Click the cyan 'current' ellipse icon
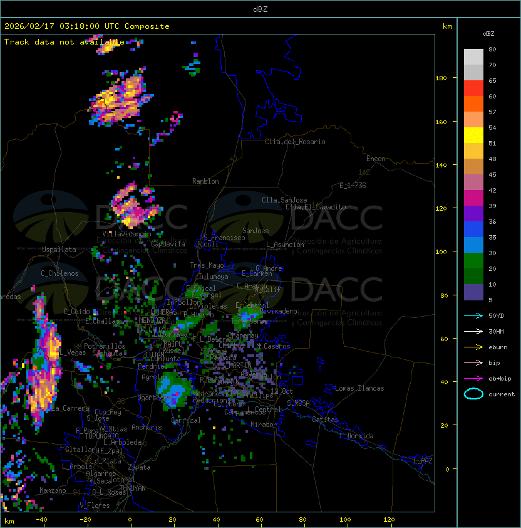521x528 pixels. (473, 394)
